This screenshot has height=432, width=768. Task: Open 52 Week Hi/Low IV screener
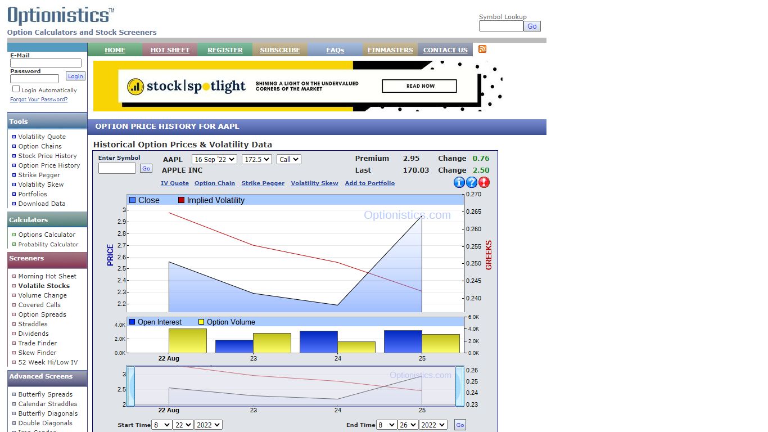[48, 362]
